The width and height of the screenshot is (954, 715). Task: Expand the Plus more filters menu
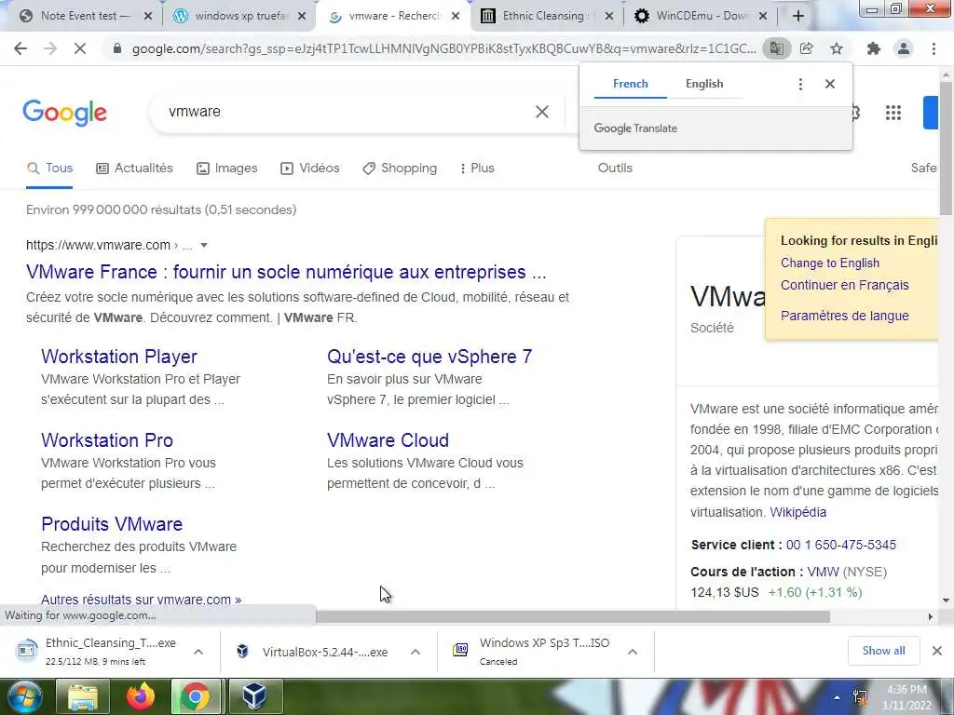[x=476, y=169]
